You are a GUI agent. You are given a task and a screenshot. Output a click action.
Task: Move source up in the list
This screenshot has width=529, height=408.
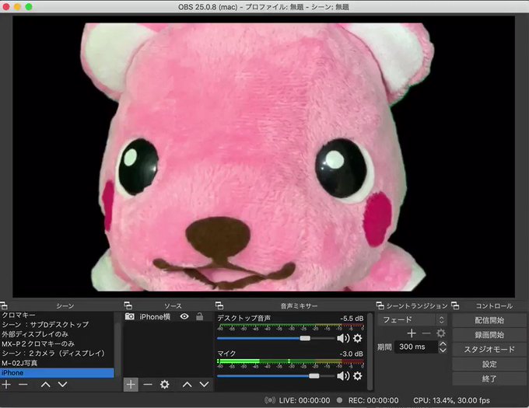187,385
